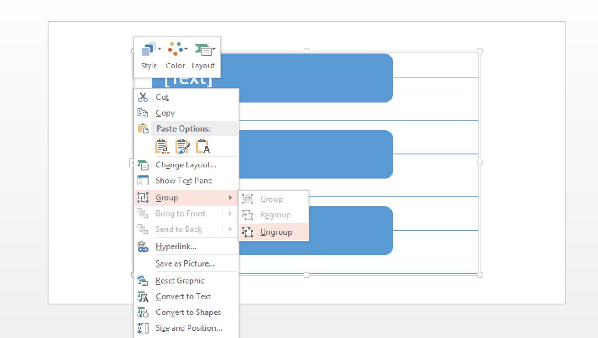Select Keep Text Only paste icon
598x338 pixels.
[202, 146]
